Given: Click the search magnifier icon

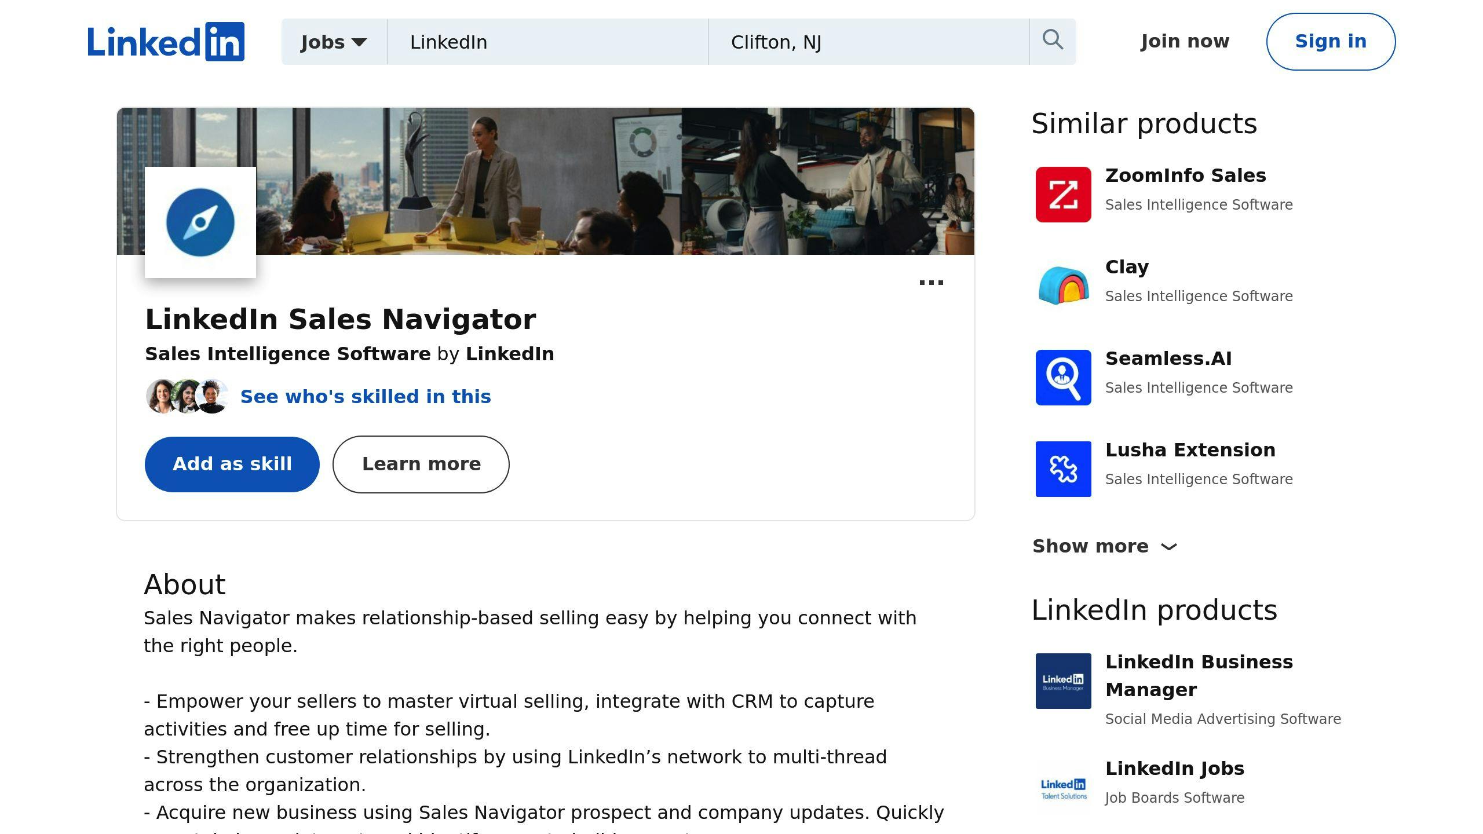Looking at the screenshot, I should point(1052,41).
